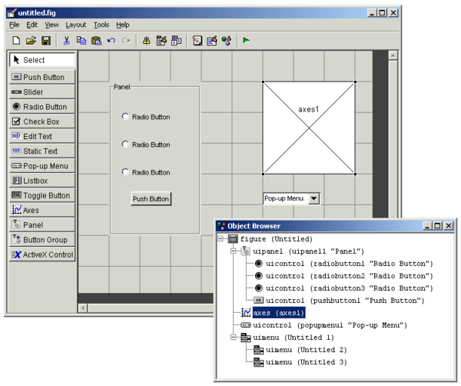This screenshot has width=461, height=386.
Task: Open the M-file Editor icon
Action: (x=197, y=40)
